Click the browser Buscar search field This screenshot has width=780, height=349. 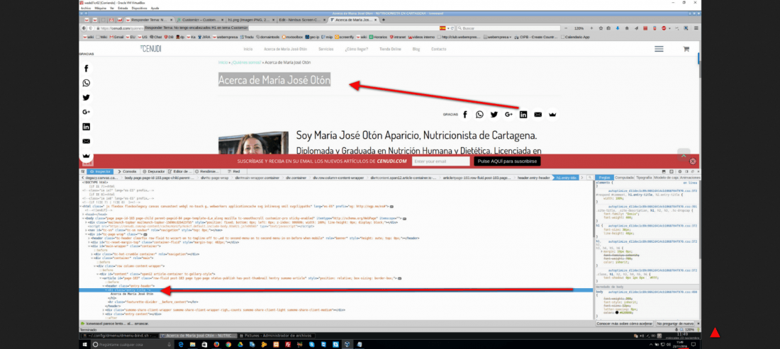pyautogui.click(x=508, y=28)
